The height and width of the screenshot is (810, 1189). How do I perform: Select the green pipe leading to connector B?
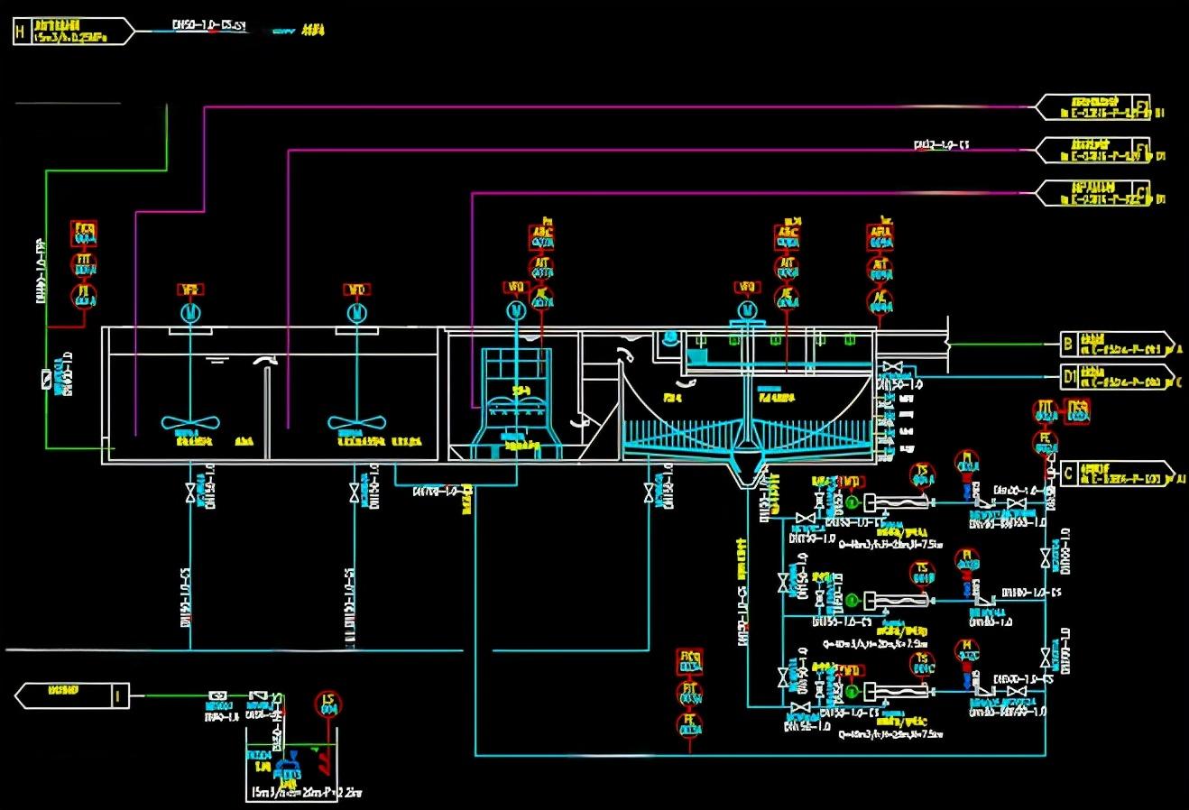[1001, 344]
